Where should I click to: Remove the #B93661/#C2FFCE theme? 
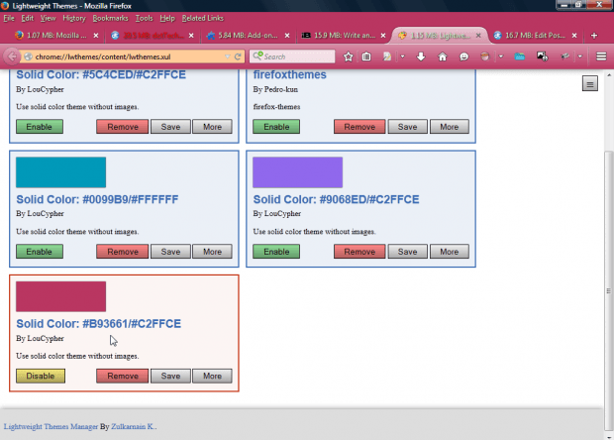tap(123, 376)
